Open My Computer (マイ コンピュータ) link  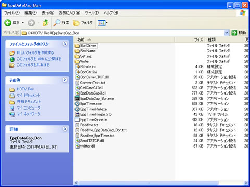click(x=28, y=108)
